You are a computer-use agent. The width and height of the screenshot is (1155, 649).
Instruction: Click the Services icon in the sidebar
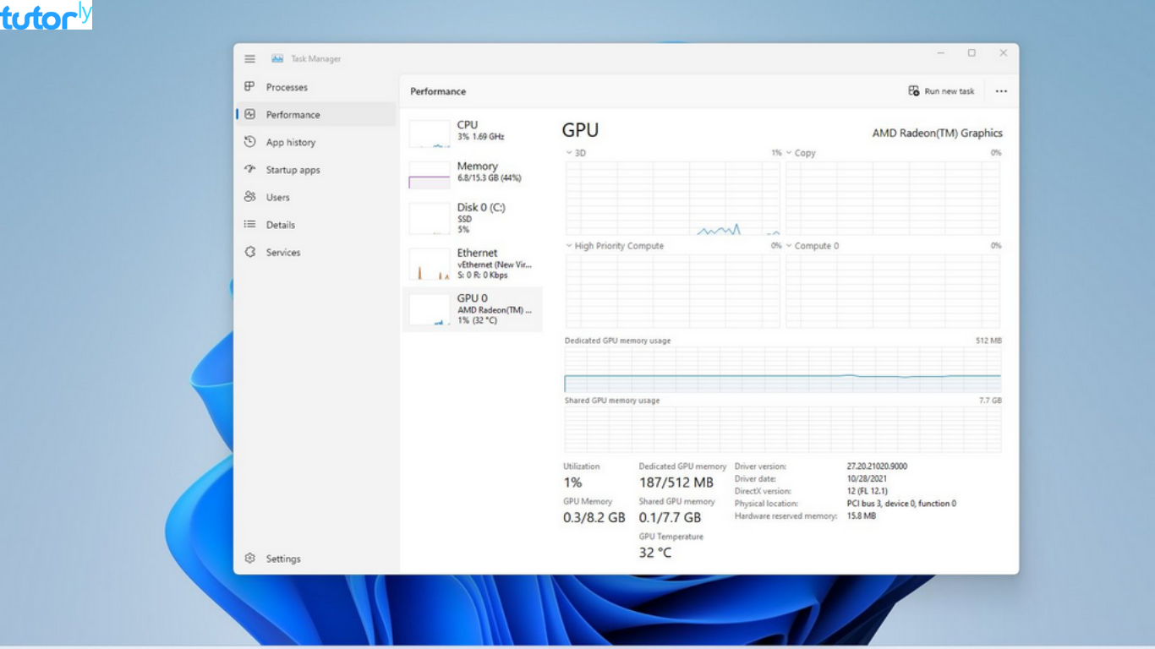tap(249, 252)
